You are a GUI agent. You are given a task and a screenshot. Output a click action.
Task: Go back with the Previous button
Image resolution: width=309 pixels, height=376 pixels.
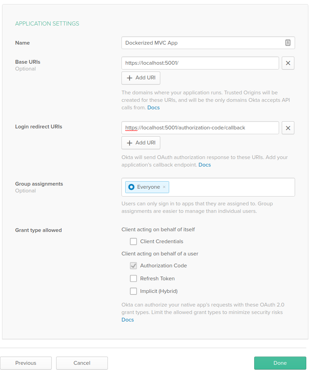point(26,363)
